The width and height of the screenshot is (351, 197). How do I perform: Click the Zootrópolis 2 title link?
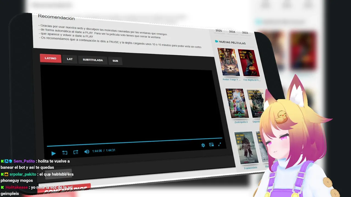pos(241,122)
